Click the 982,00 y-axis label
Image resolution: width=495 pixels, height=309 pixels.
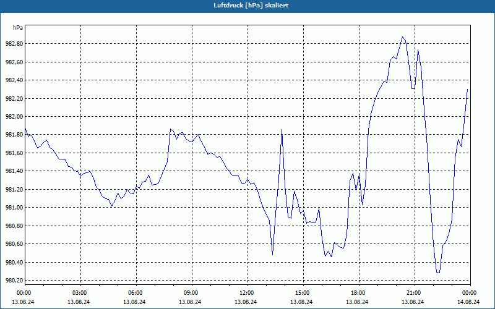tap(14, 117)
